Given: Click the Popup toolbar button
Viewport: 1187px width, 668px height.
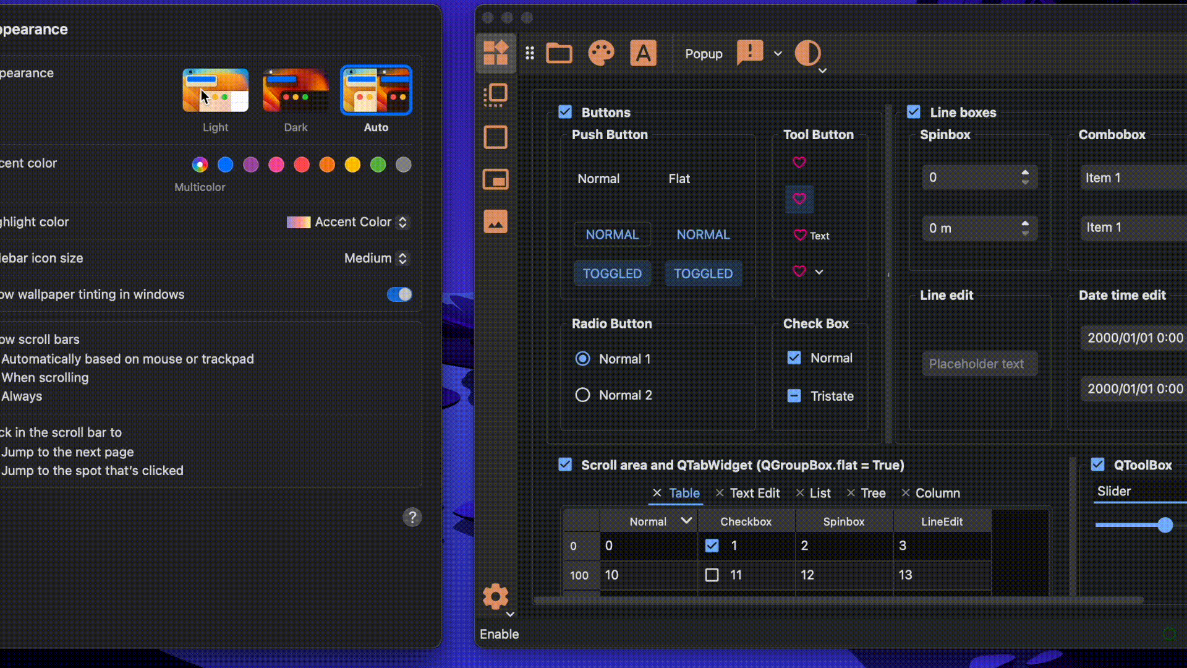Looking at the screenshot, I should click(704, 54).
